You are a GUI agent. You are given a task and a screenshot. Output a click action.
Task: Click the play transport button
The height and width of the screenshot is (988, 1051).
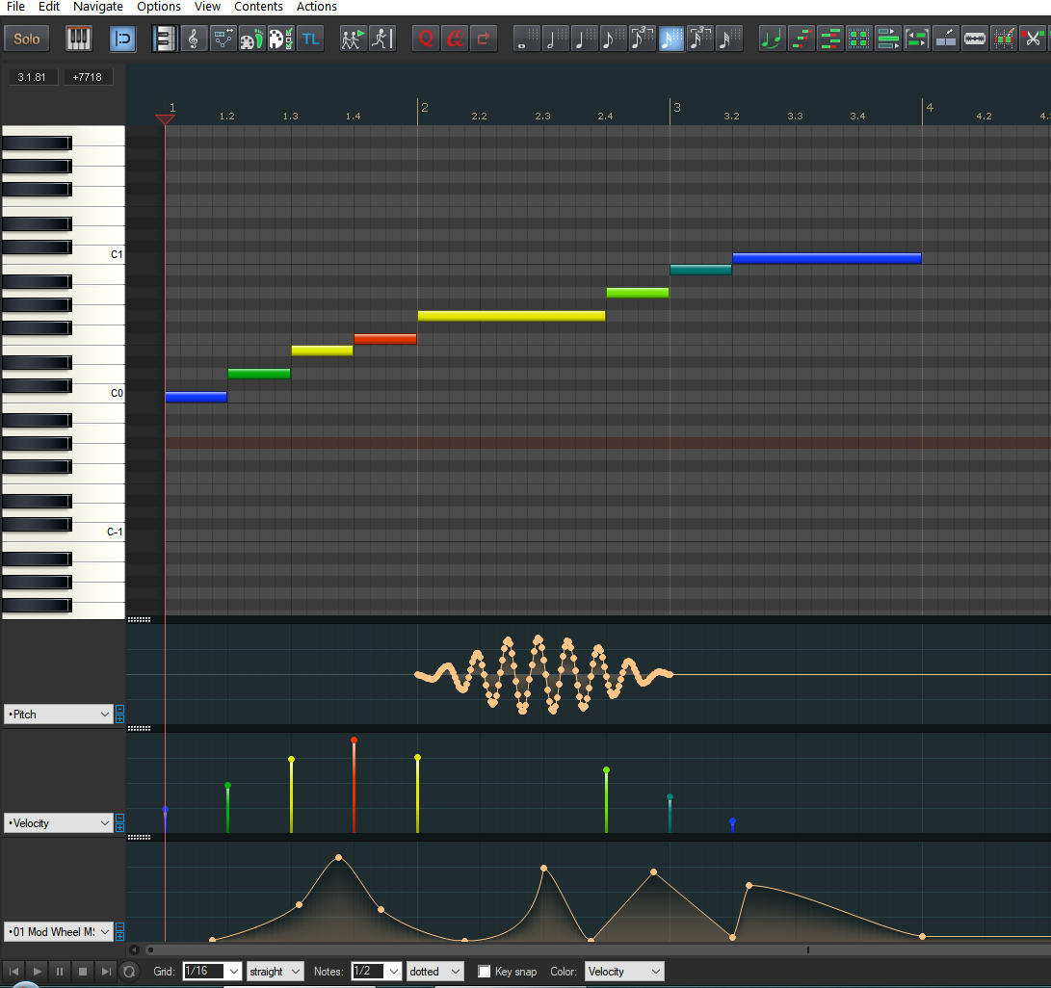click(x=37, y=972)
